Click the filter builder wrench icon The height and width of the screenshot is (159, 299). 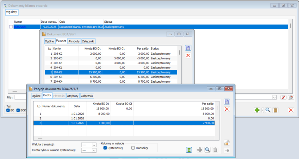291,97
